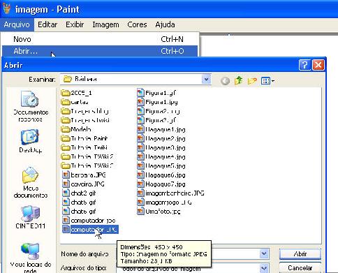Click the Paint app icon in title bar

pos(6,9)
